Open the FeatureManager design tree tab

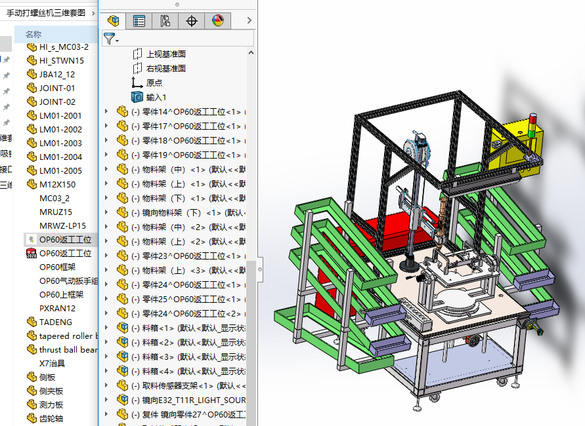113,20
